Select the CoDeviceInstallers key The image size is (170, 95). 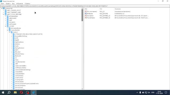[21, 66]
